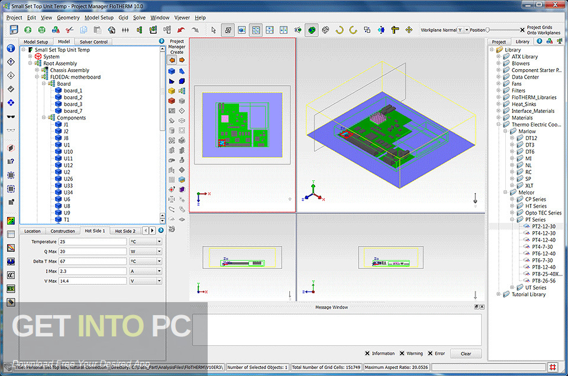Click the blue info icon in left sidebar

11,48
